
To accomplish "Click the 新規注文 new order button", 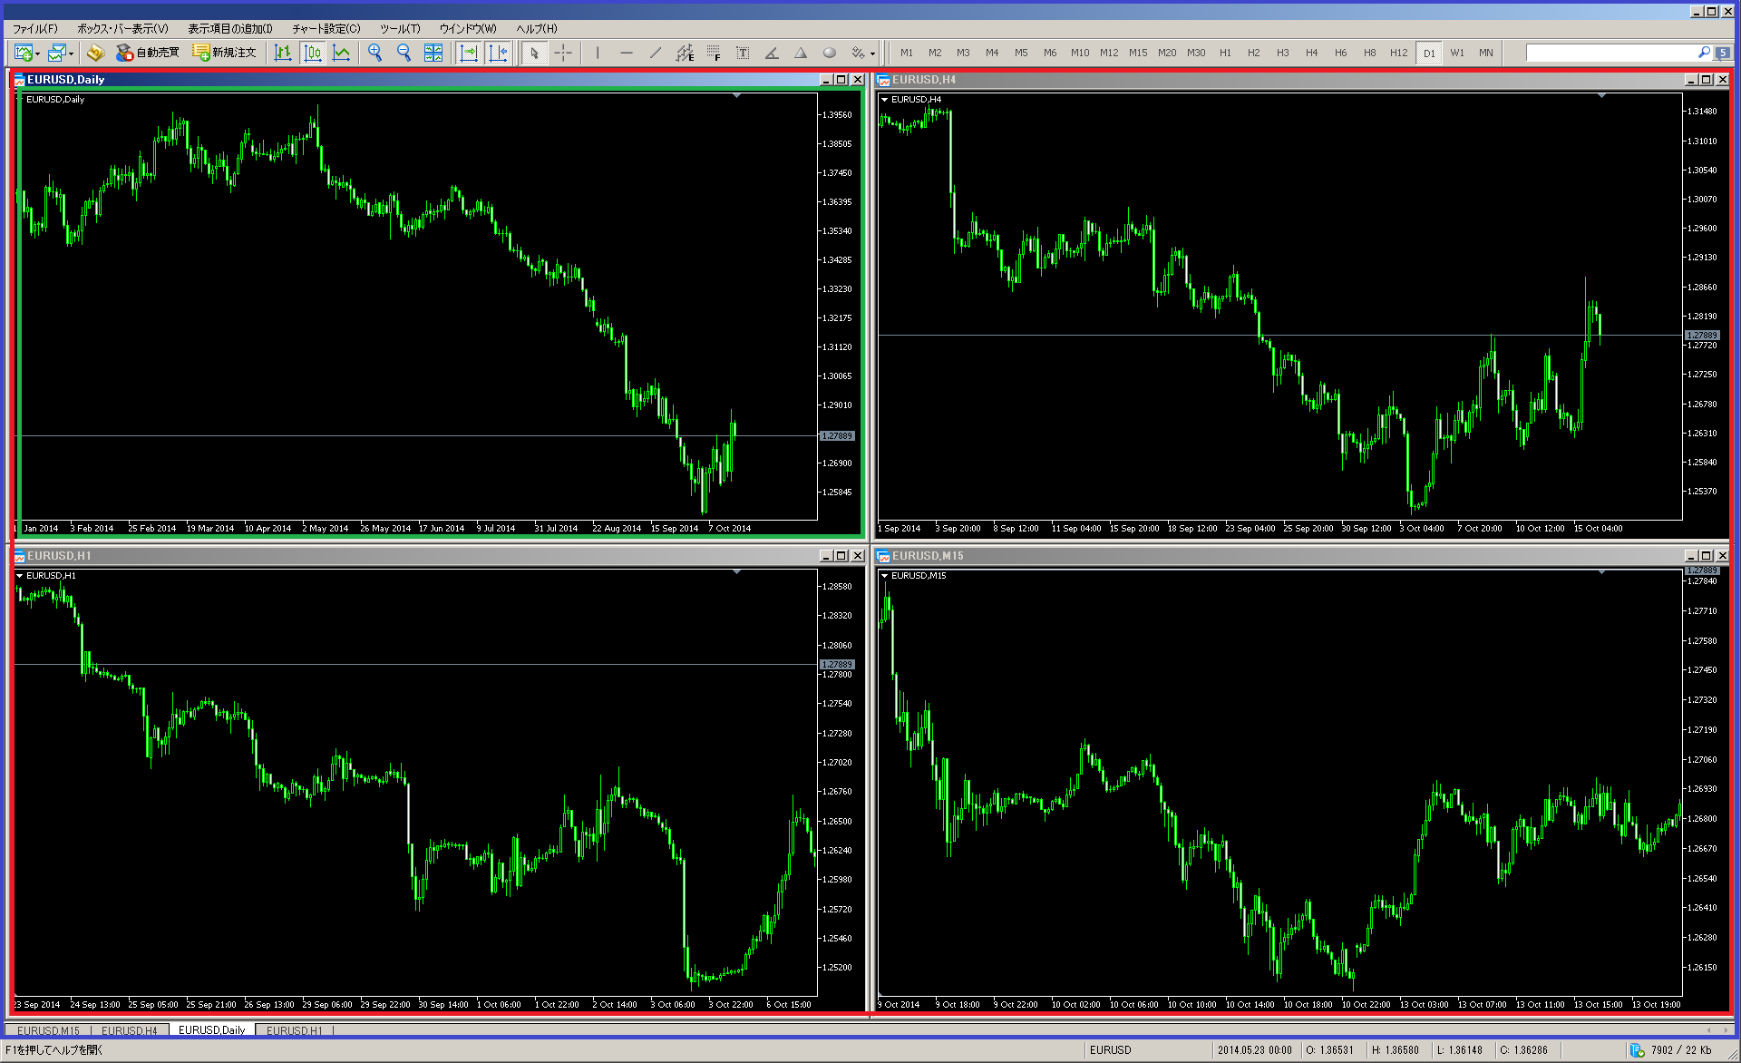I will coord(224,53).
